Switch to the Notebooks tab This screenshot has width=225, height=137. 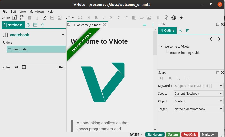pos(13,25)
